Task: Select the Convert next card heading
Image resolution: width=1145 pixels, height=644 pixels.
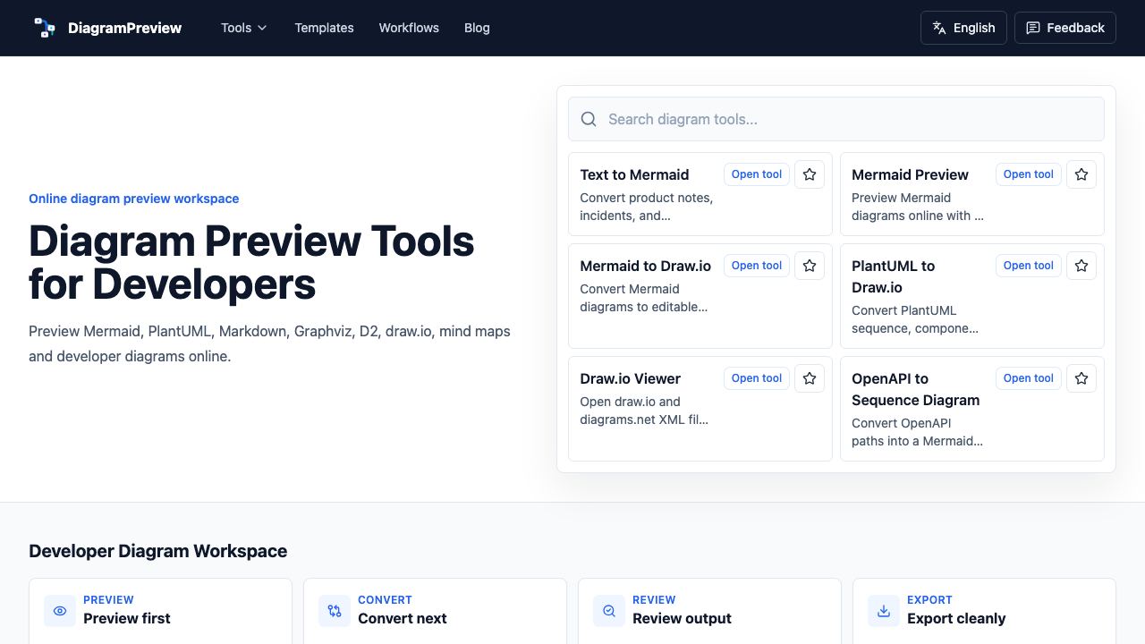Action: tap(402, 618)
